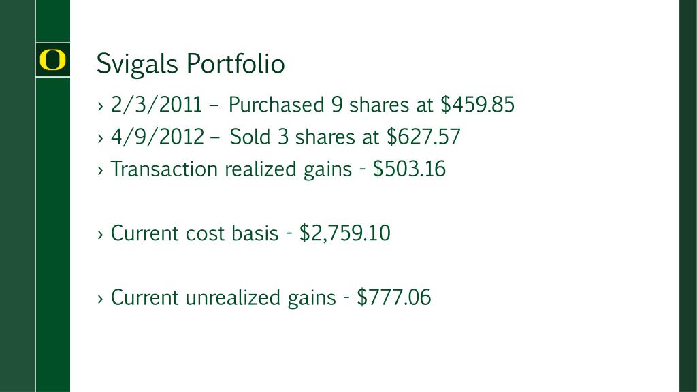Screen dimensions: 697x392
Task: Click the words Purchased 9 shares
Action: [319, 105]
